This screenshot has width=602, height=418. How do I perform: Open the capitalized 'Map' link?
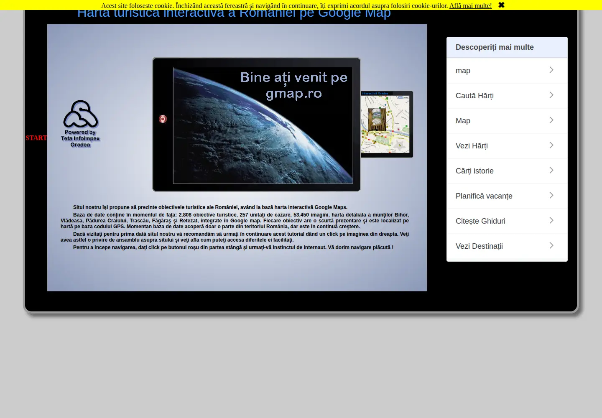pos(507,121)
